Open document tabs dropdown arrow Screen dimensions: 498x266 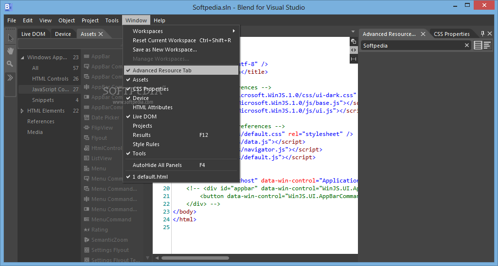click(353, 32)
